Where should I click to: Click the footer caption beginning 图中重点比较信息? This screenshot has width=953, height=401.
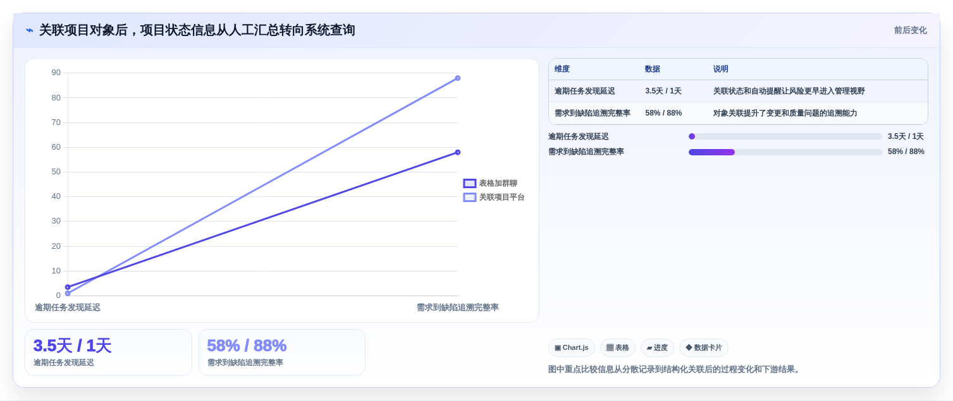point(675,369)
